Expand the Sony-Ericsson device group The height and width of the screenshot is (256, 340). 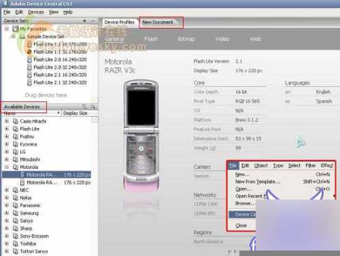7,236
